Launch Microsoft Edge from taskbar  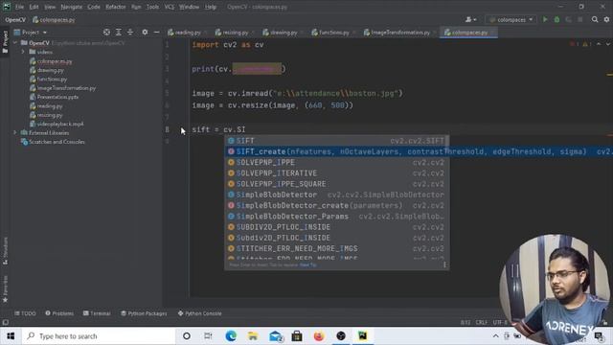(x=231, y=336)
